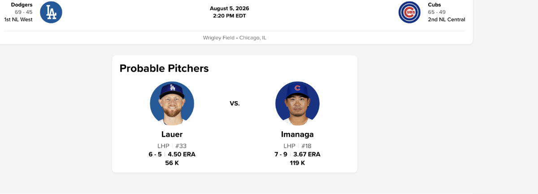The width and height of the screenshot is (538, 194).
Task: Click the Dodgers LA logo
Action: [51, 12]
